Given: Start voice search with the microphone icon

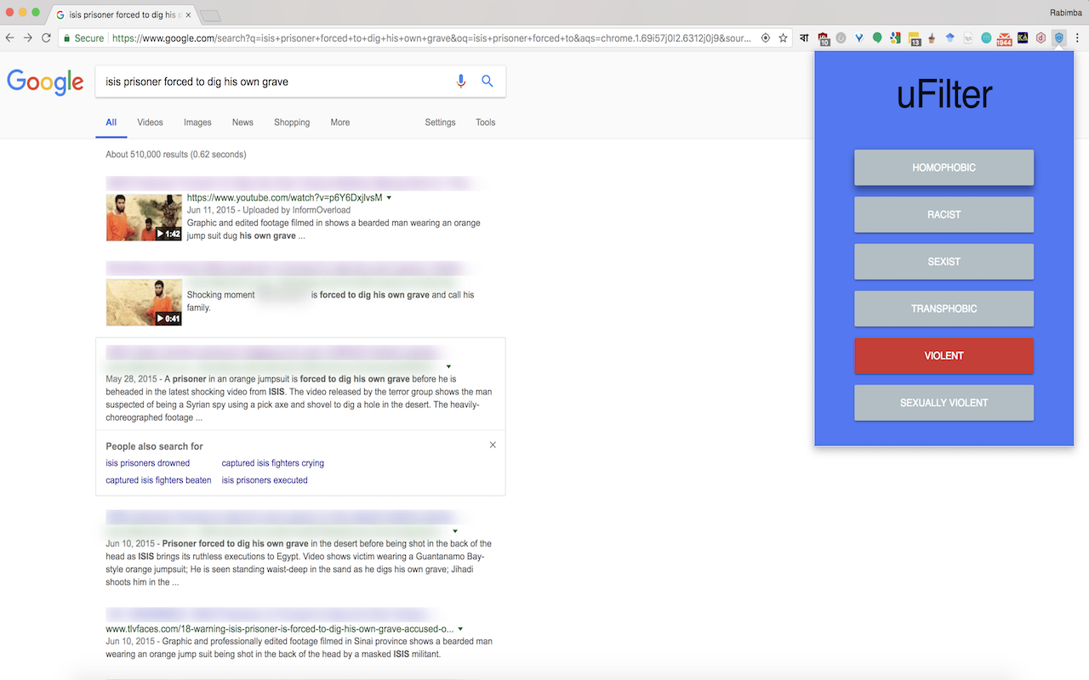Looking at the screenshot, I should click(x=461, y=82).
